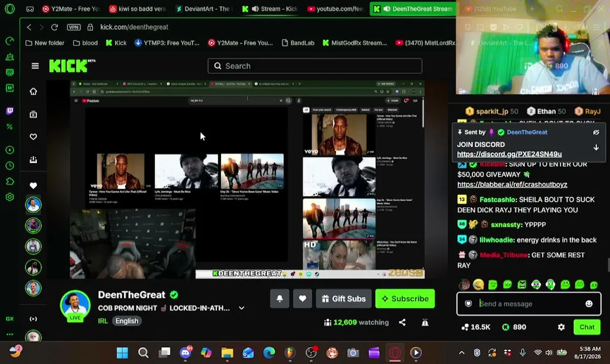Image resolution: width=610 pixels, height=364 pixels.
Task: Show hidden system tray icons
Action: (462, 353)
